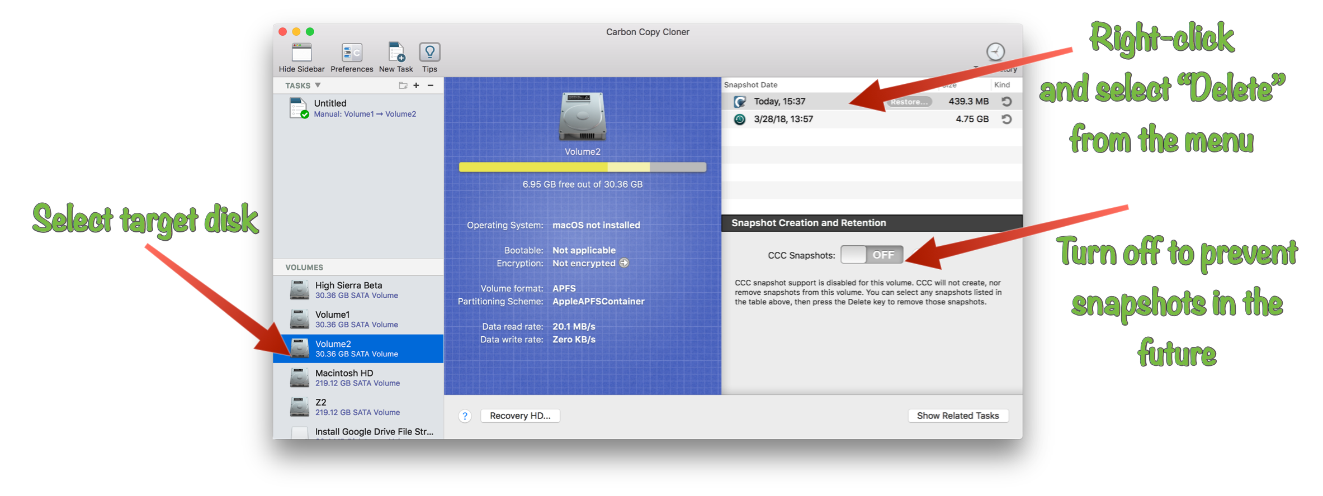Click the 439.3 MB size value
1323x496 pixels.
click(968, 102)
